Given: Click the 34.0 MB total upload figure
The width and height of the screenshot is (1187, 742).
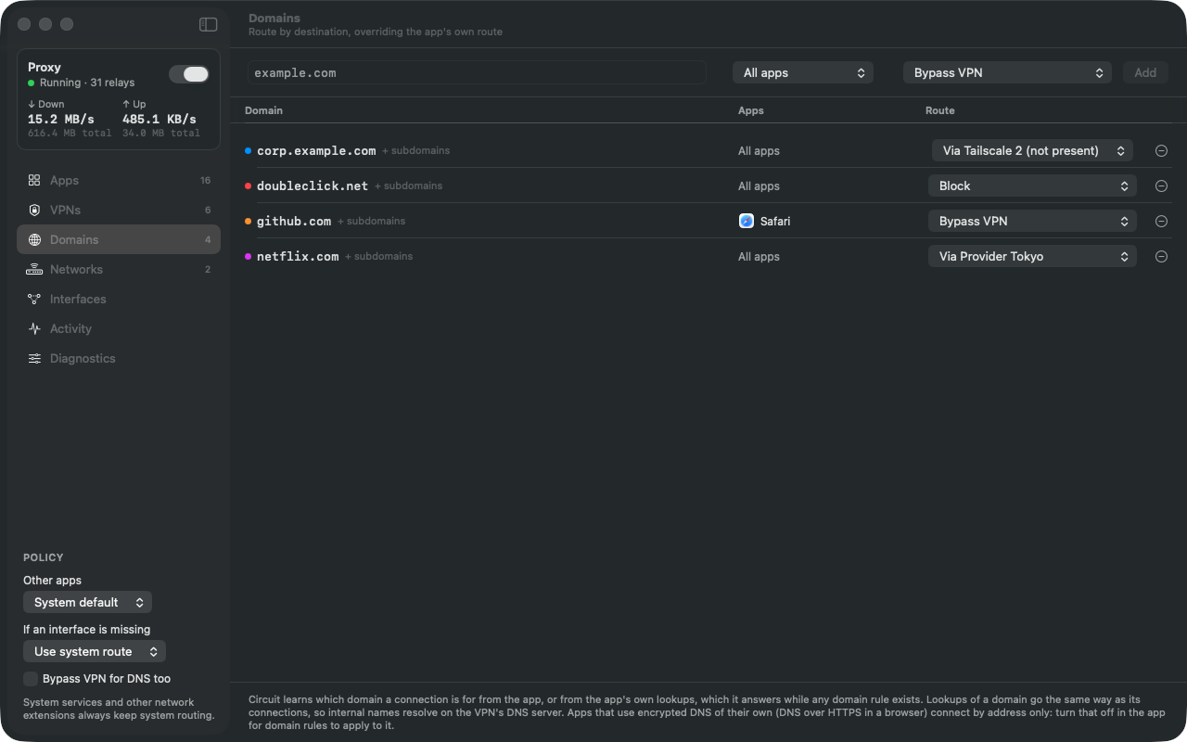Looking at the screenshot, I should (161, 133).
